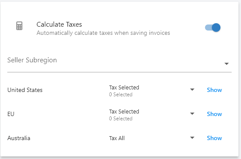
Task: Select the United States region label
Action: coord(25,90)
